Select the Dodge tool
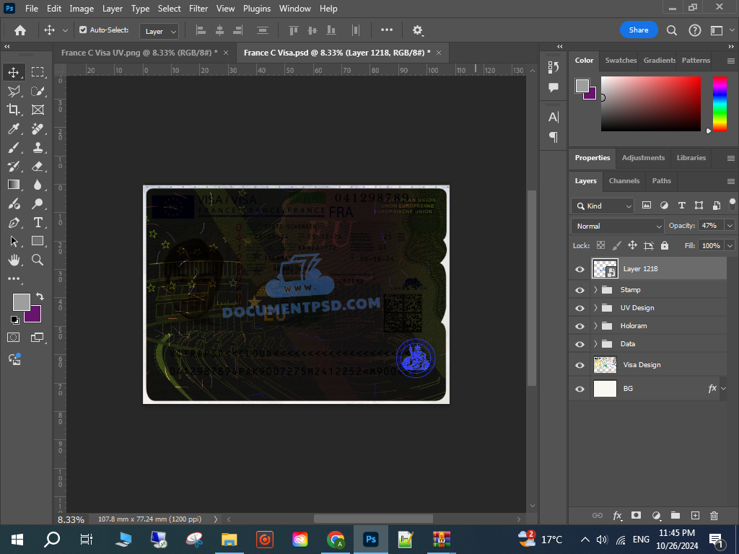 [38, 203]
